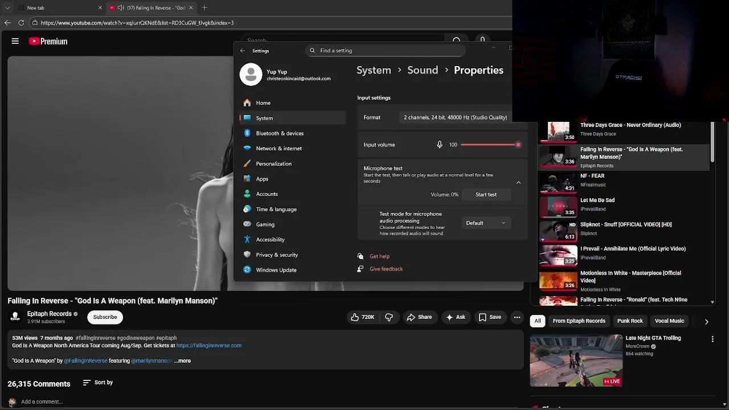The width and height of the screenshot is (729, 410).
Task: Click the System breadcrumb
Action: (x=374, y=70)
